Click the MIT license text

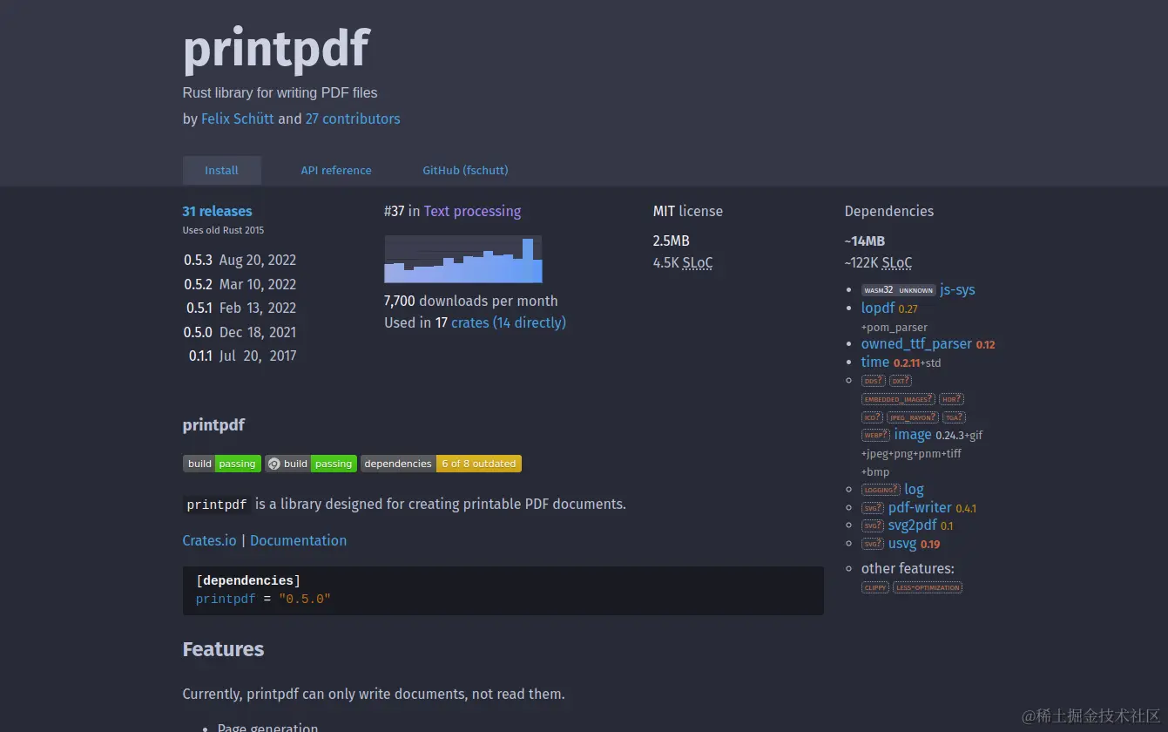pyautogui.click(x=688, y=211)
